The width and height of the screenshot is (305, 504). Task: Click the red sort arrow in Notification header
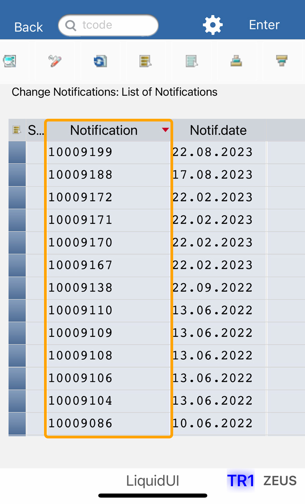pos(165,130)
